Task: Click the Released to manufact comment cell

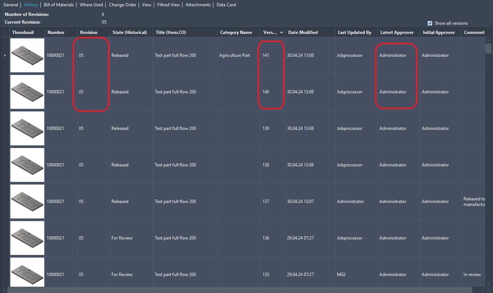Action: tap(473, 201)
